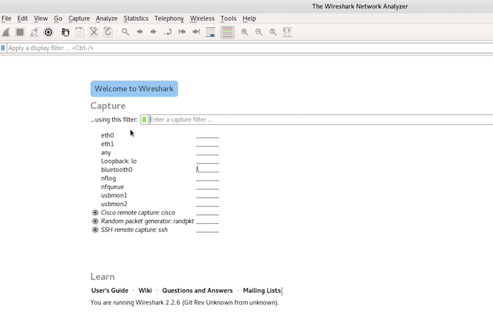Image resolution: width=493 pixels, height=316 pixels.
Task: Find a packet magnifier icon
Action: (125, 32)
